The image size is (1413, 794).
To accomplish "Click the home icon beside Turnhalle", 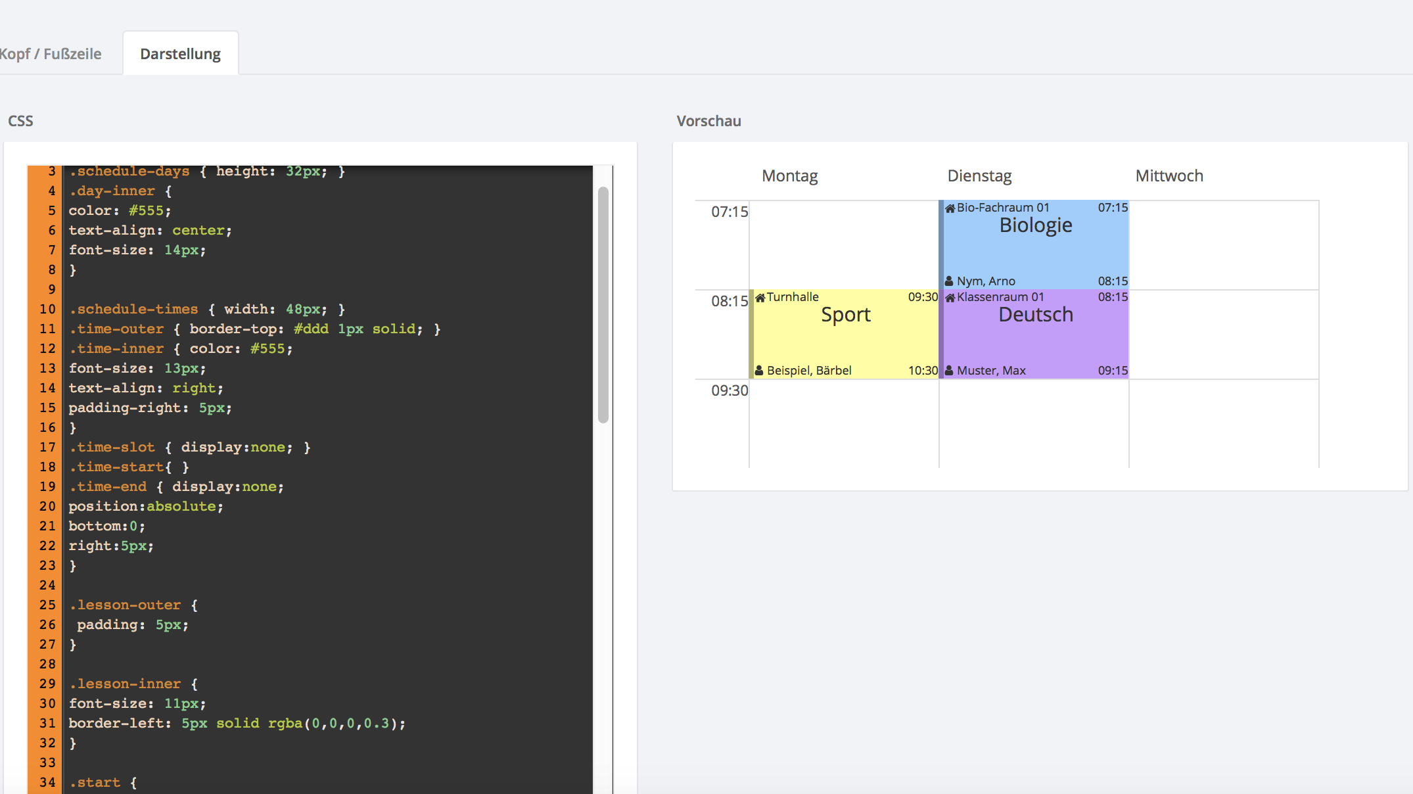I will click(760, 298).
